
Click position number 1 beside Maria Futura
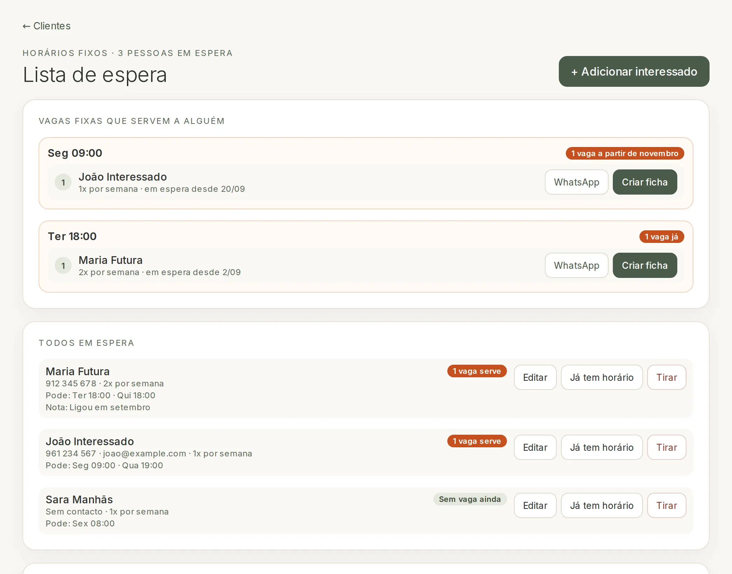click(63, 265)
